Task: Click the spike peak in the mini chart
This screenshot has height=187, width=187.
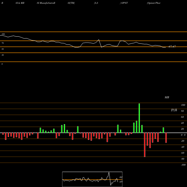Action: click(109, 173)
